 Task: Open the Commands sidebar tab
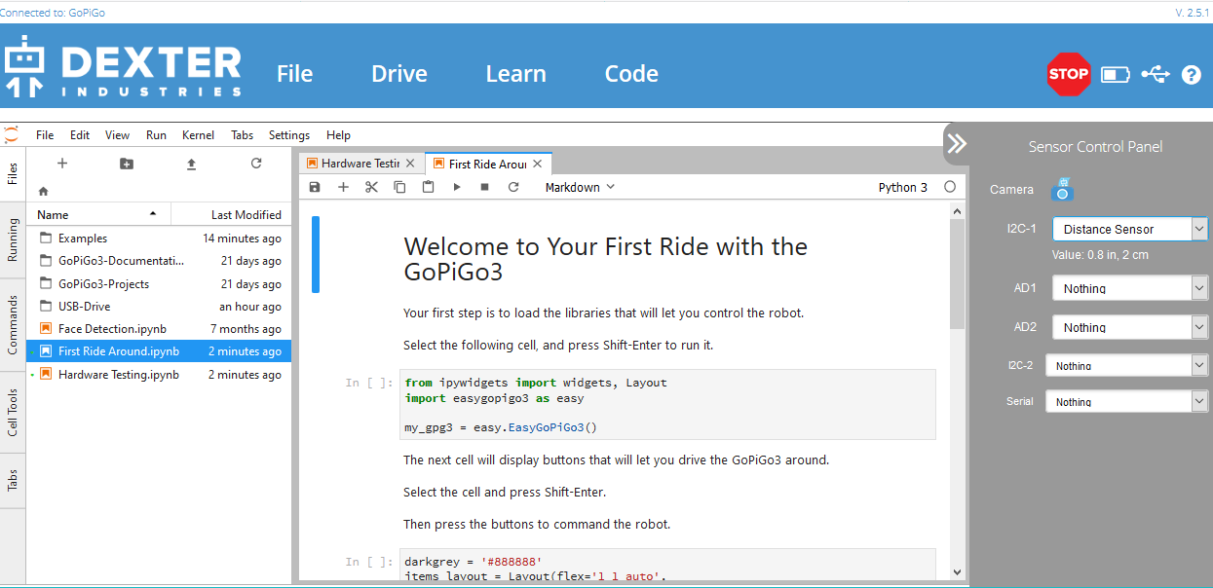coord(13,324)
